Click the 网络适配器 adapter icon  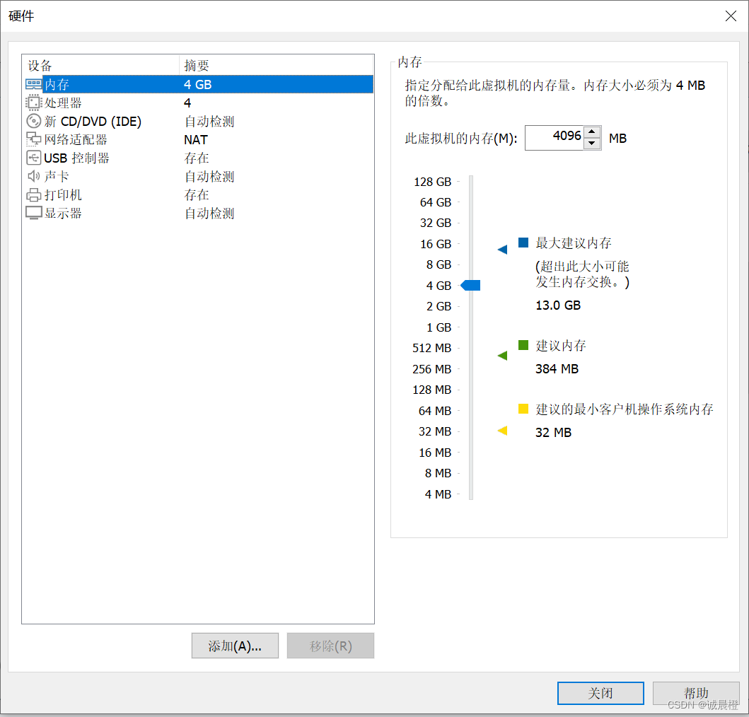tap(33, 139)
